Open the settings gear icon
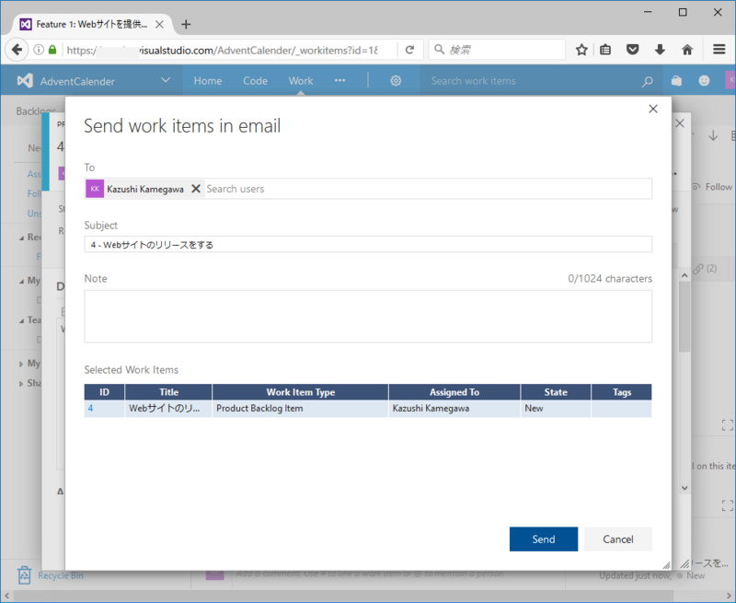This screenshot has width=736, height=603. [x=396, y=81]
